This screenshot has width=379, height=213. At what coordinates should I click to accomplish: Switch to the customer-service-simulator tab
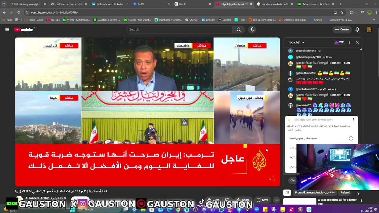68,4
